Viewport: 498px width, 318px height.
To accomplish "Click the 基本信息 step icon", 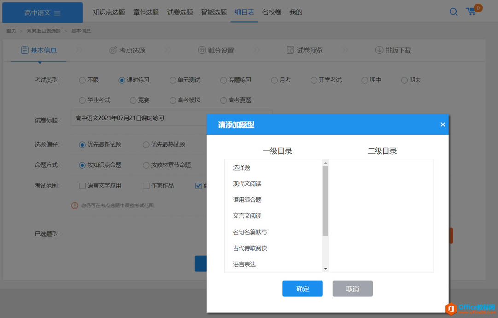I will tap(25, 50).
